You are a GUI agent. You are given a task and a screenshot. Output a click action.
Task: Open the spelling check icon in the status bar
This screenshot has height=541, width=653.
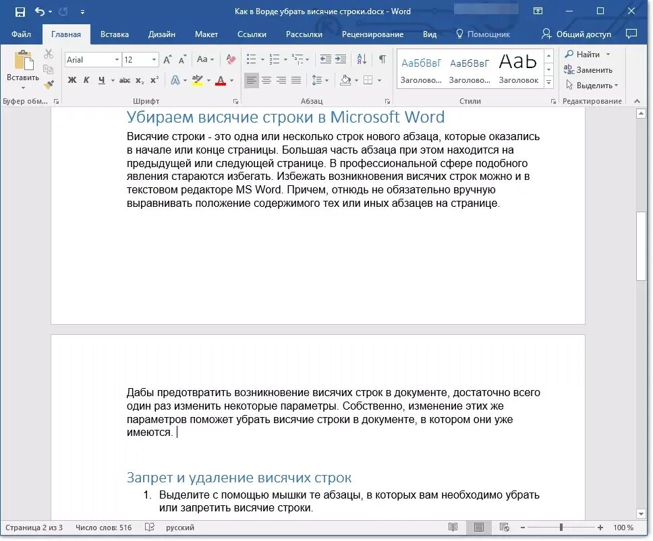(x=150, y=528)
